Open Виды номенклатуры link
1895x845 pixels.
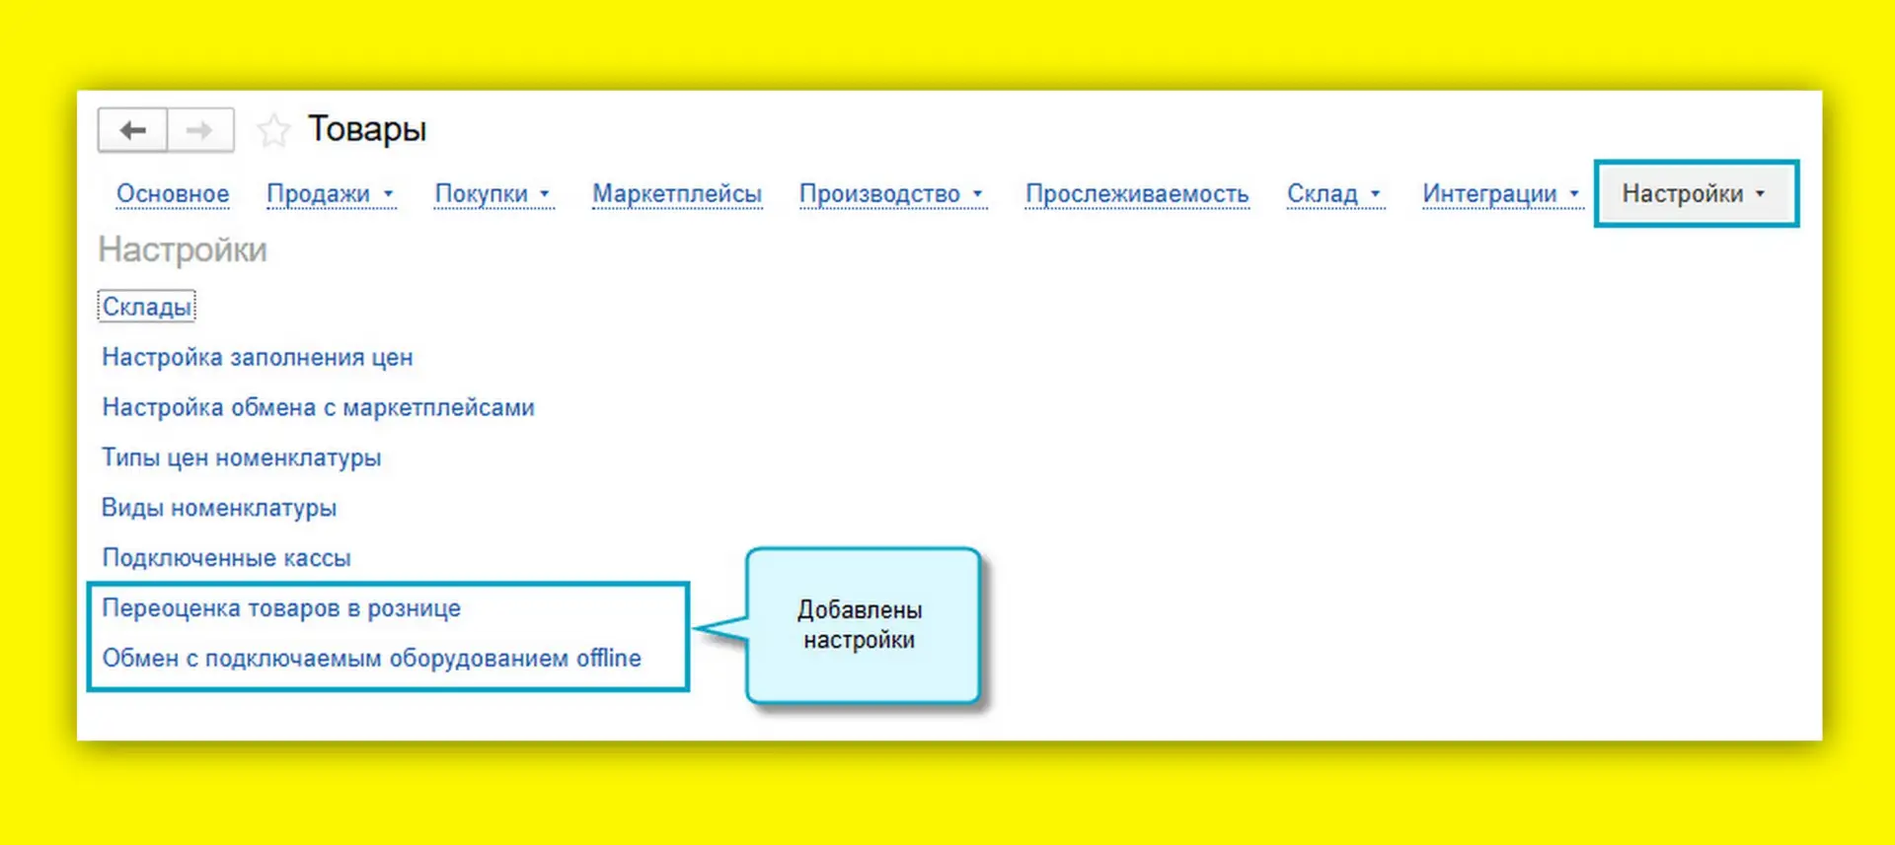pyautogui.click(x=219, y=508)
